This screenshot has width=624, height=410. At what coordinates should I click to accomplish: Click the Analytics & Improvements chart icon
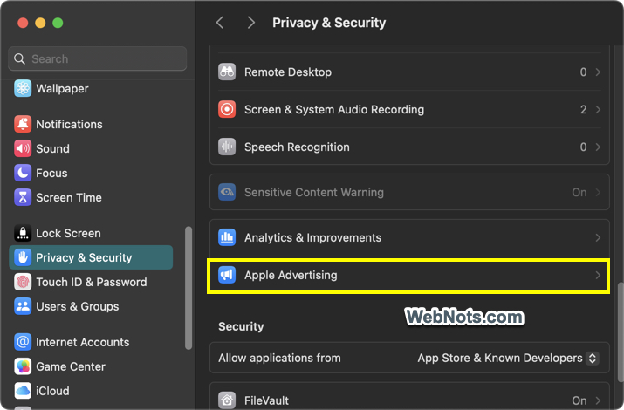point(227,237)
